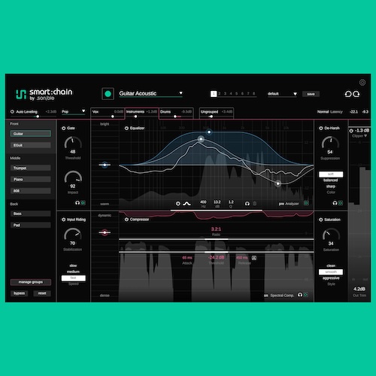Choose slow Input Riding speed
The width and height of the screenshot is (376, 376).
click(x=73, y=265)
